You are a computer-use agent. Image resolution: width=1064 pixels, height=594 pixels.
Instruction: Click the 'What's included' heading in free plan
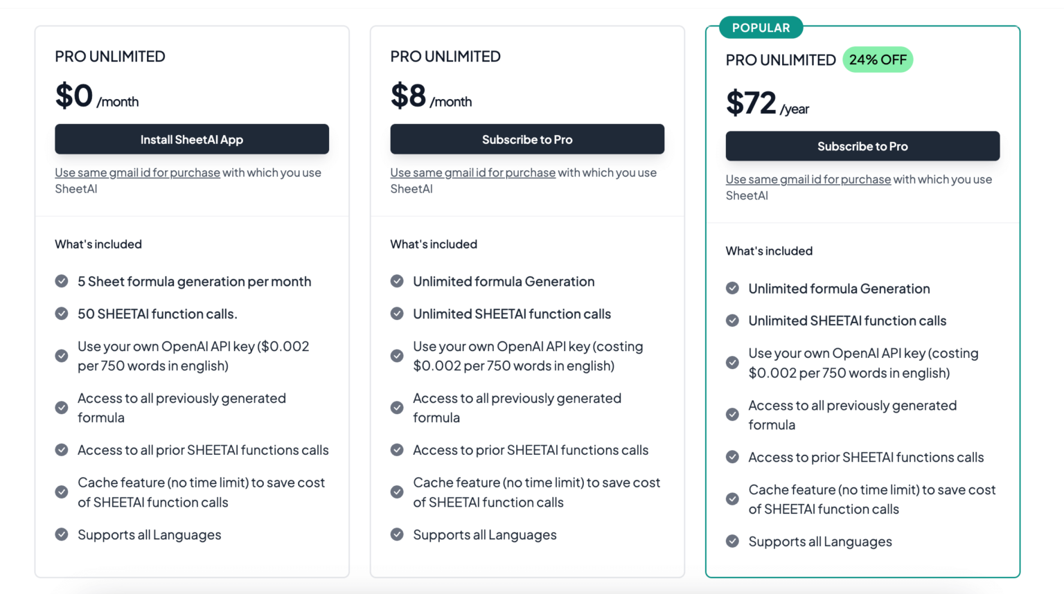pos(98,244)
